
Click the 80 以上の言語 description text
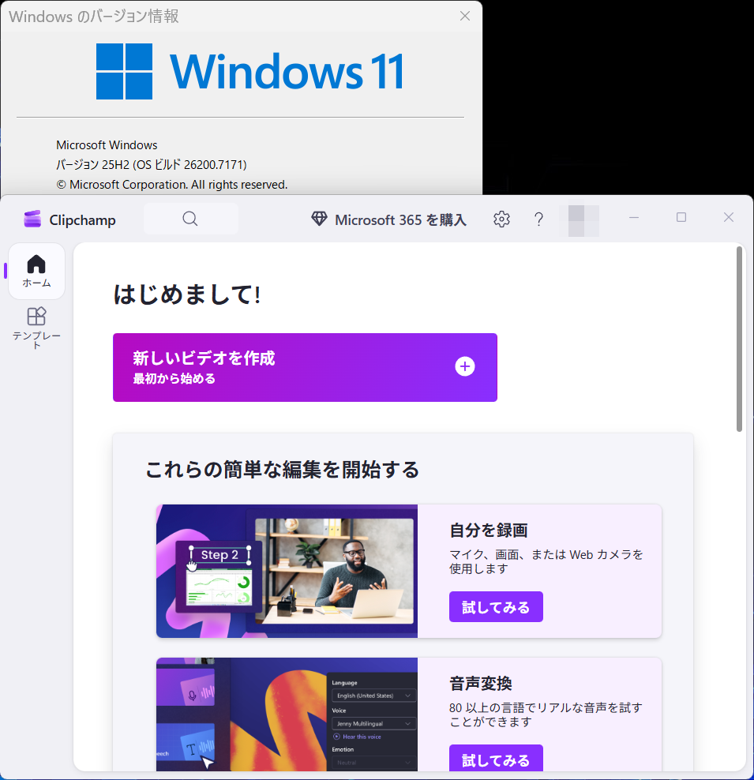point(546,714)
